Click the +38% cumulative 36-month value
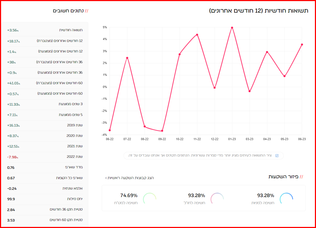Screen dimensions: 316x228 point(12,62)
